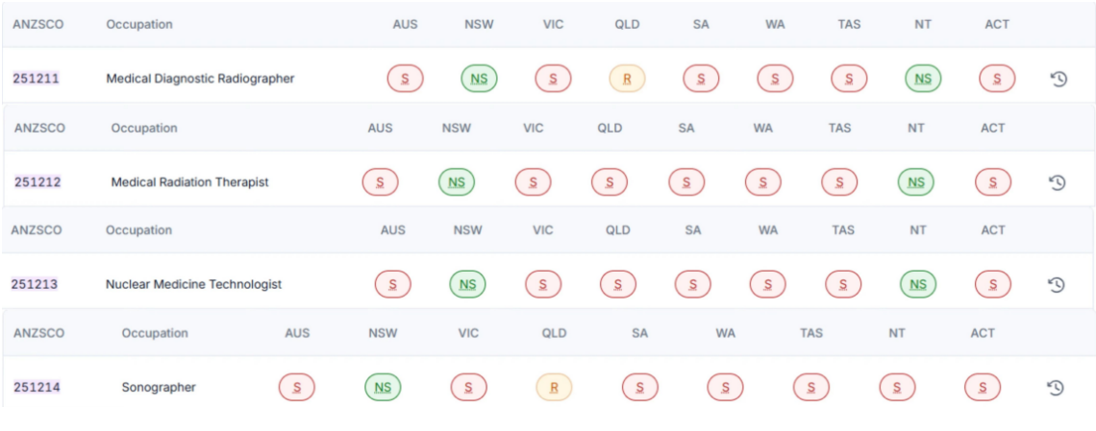Select ANZSCO code 251212
1096x431 pixels.
click(x=37, y=182)
